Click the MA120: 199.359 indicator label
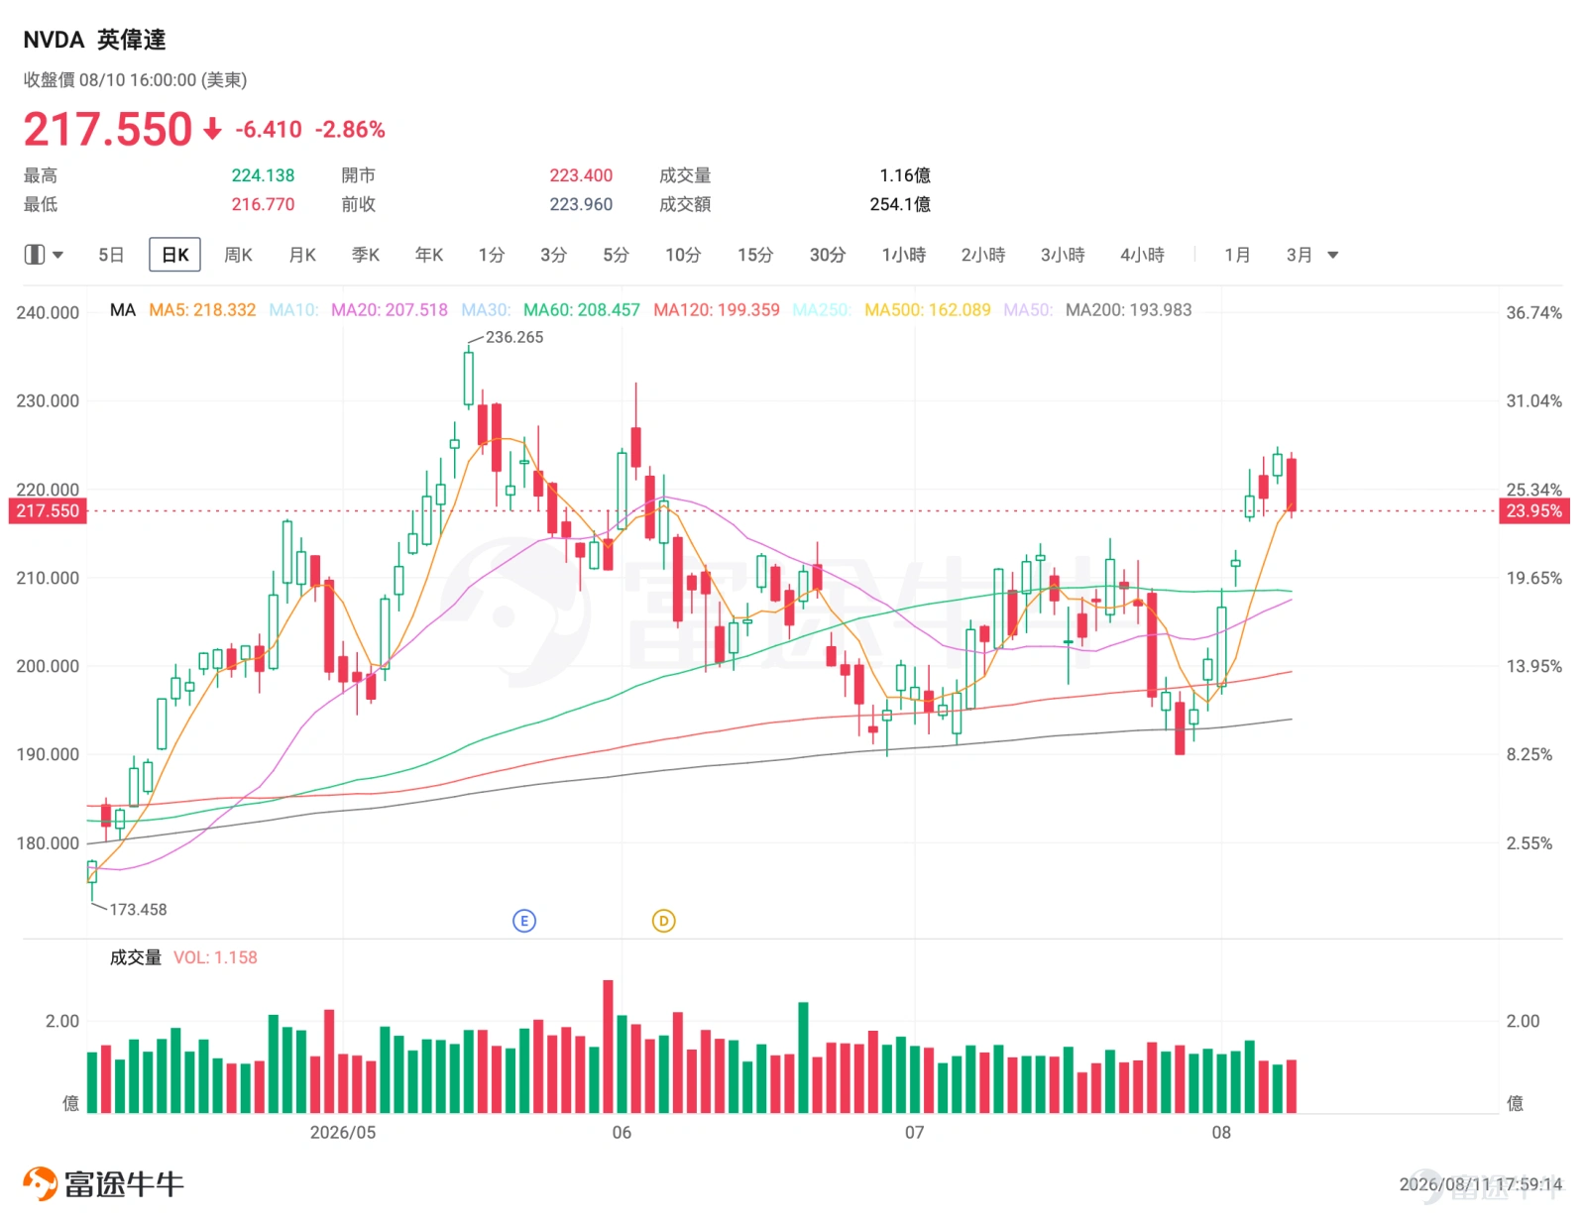This screenshot has height=1223, width=1586. click(717, 310)
